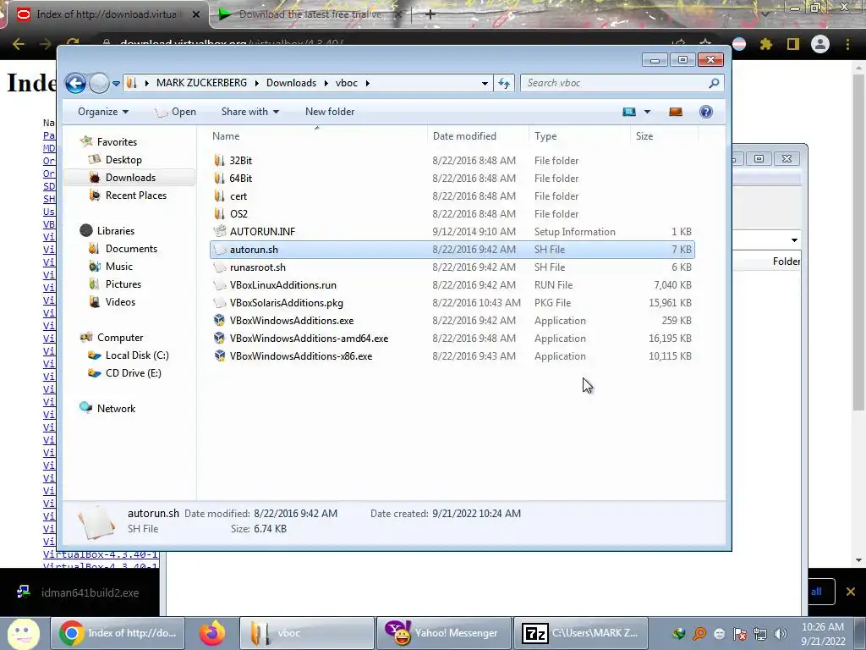
Task: Click the Open toolbar button
Action: tap(176, 112)
